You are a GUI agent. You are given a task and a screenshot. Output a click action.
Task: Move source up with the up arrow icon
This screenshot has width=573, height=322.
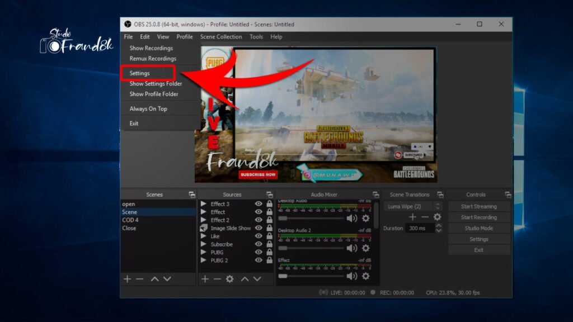pyautogui.click(x=245, y=279)
